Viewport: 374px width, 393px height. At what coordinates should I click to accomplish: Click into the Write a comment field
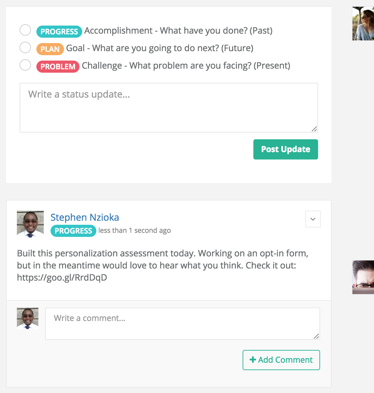[x=183, y=324]
